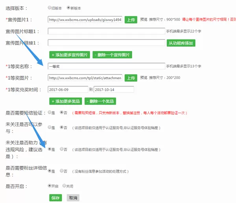Select 否 for 未关注是否助力

[x=62, y=149]
